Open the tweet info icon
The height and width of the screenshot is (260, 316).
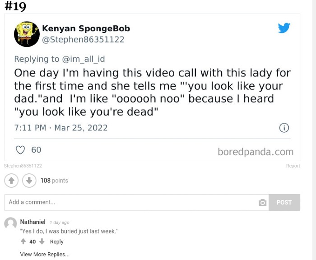[284, 128]
